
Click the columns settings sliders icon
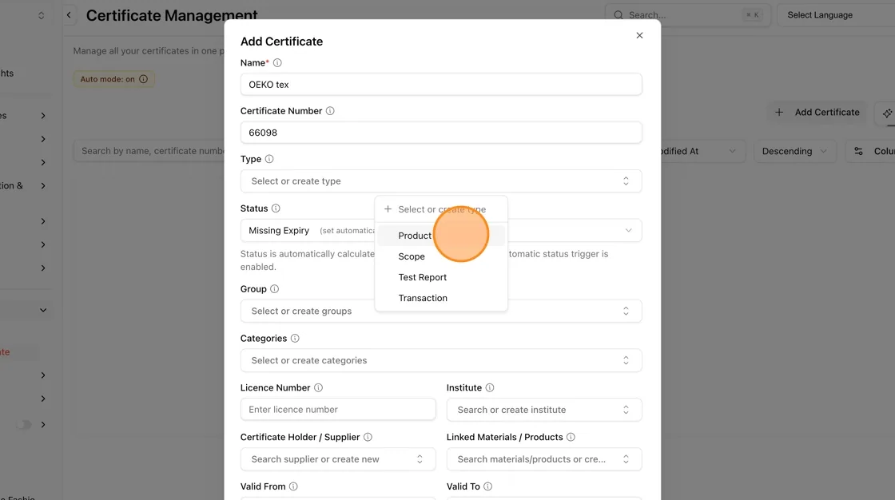(858, 151)
